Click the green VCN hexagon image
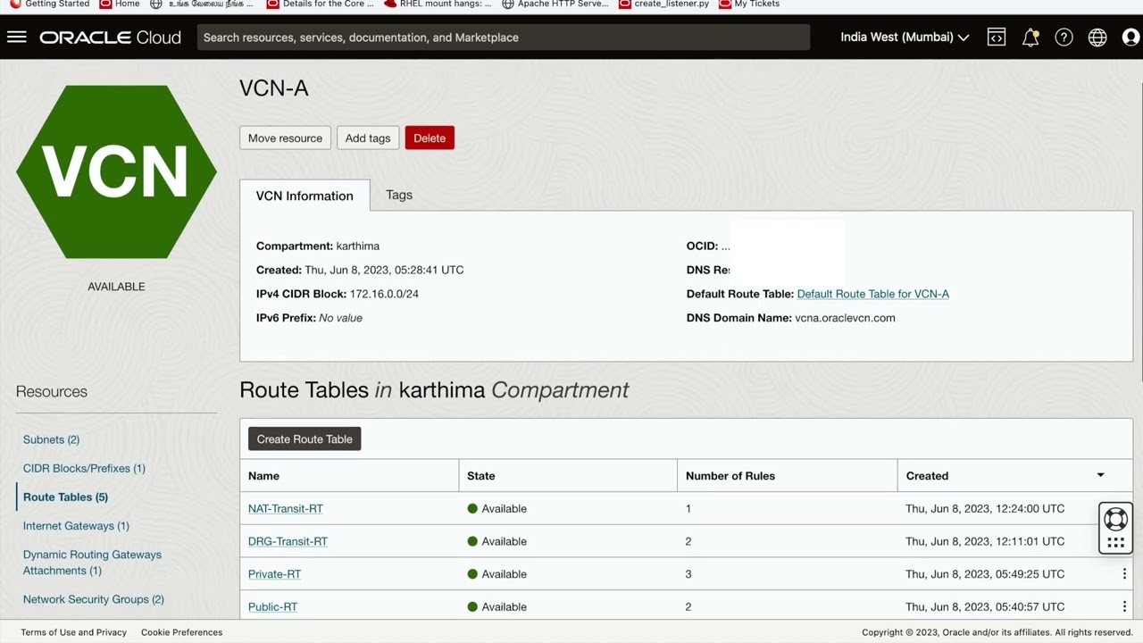 pos(116,171)
